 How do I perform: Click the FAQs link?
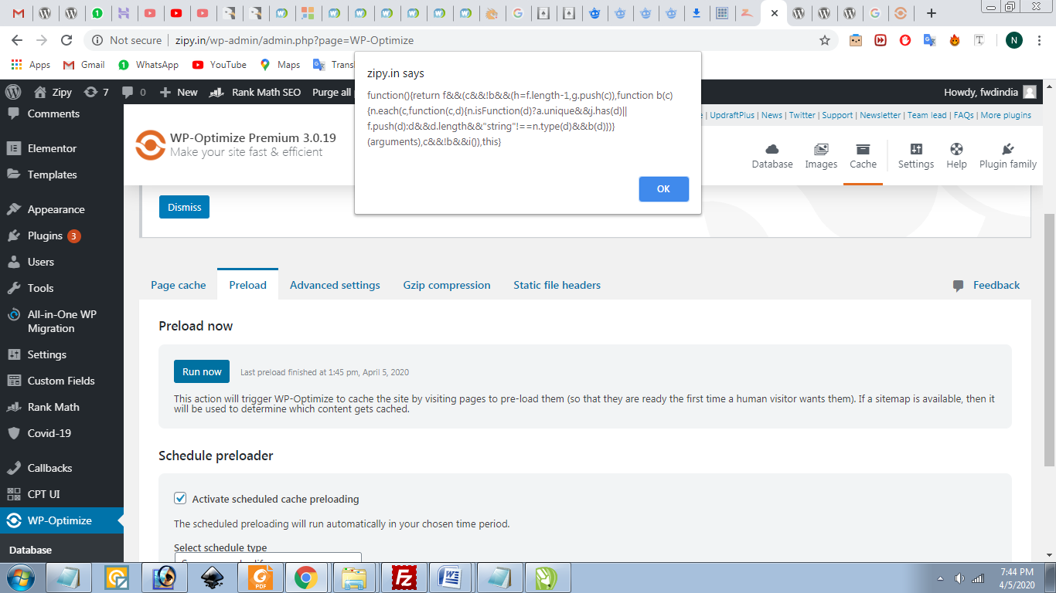click(963, 115)
